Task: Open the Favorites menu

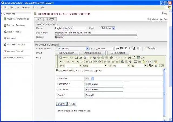Action: [26, 7]
